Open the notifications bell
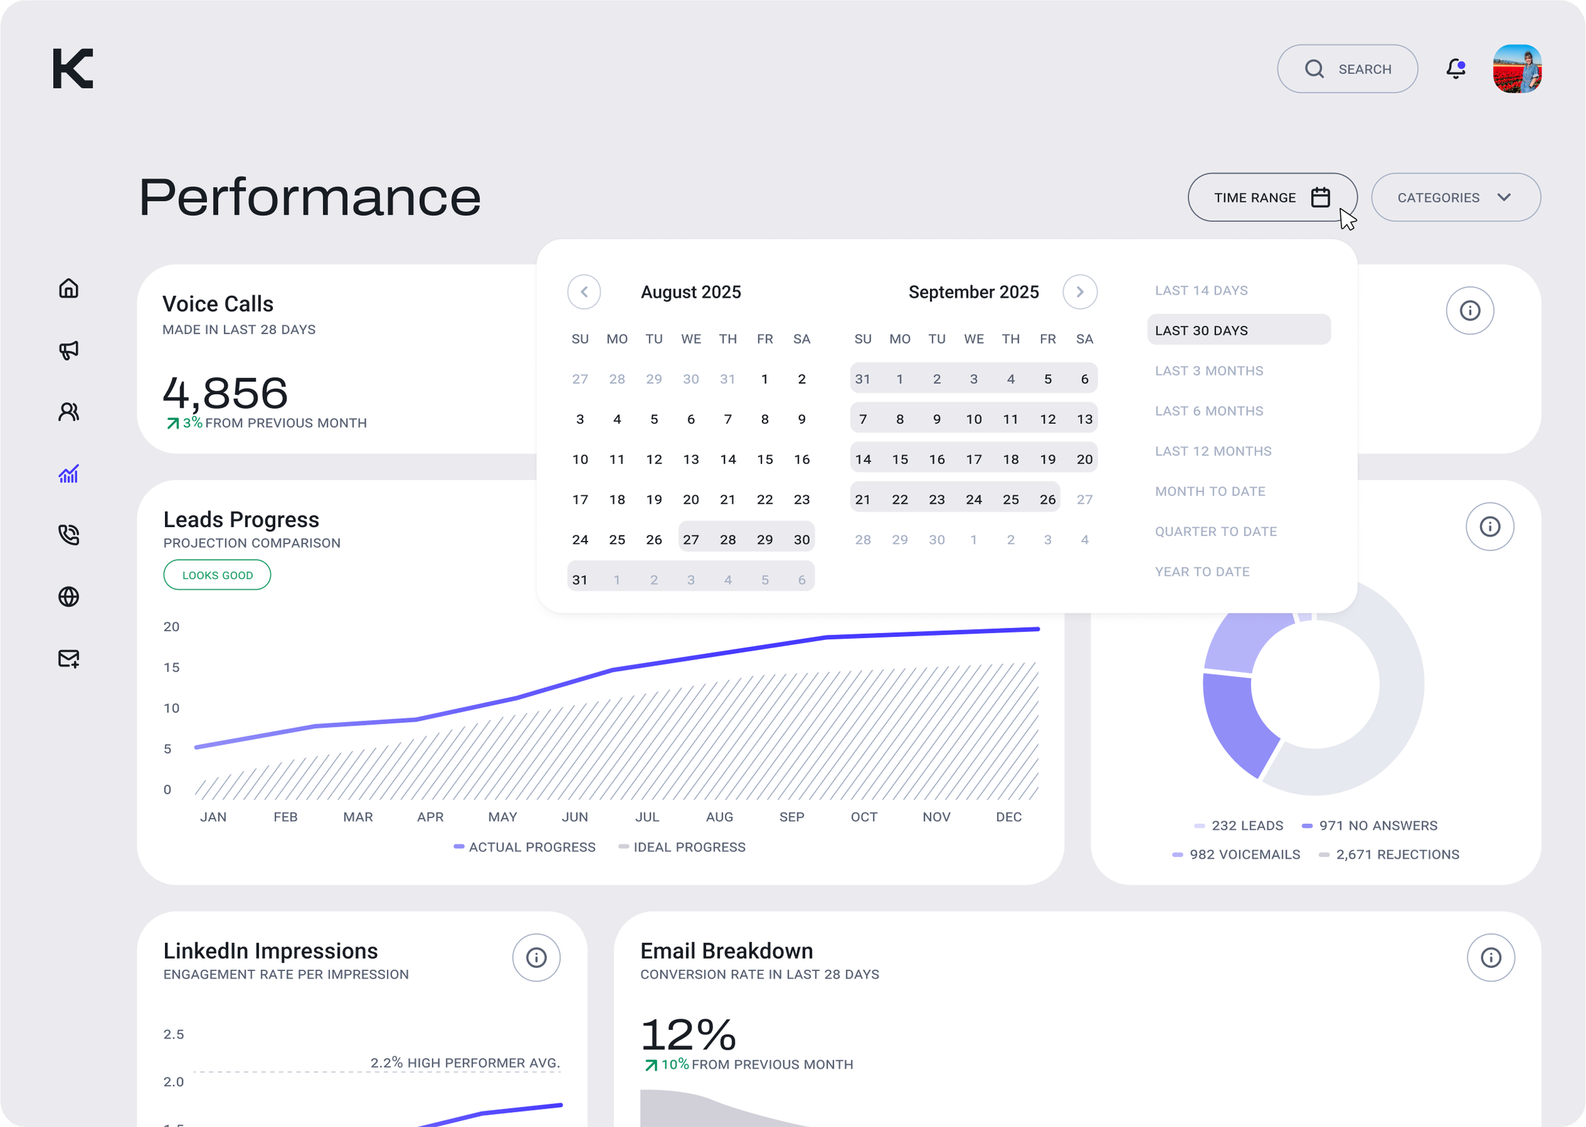Viewport: 1586px width, 1127px height. pos(1455,68)
